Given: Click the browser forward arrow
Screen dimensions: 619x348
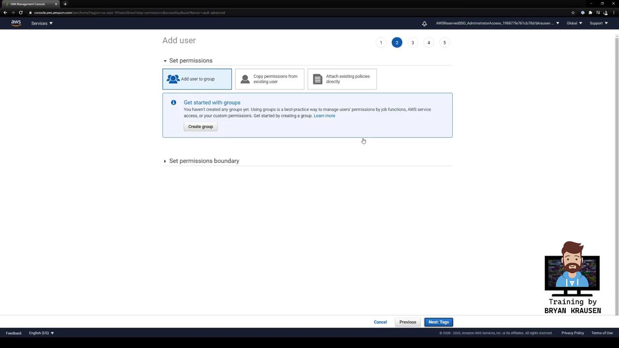Looking at the screenshot, I should (x=13, y=13).
